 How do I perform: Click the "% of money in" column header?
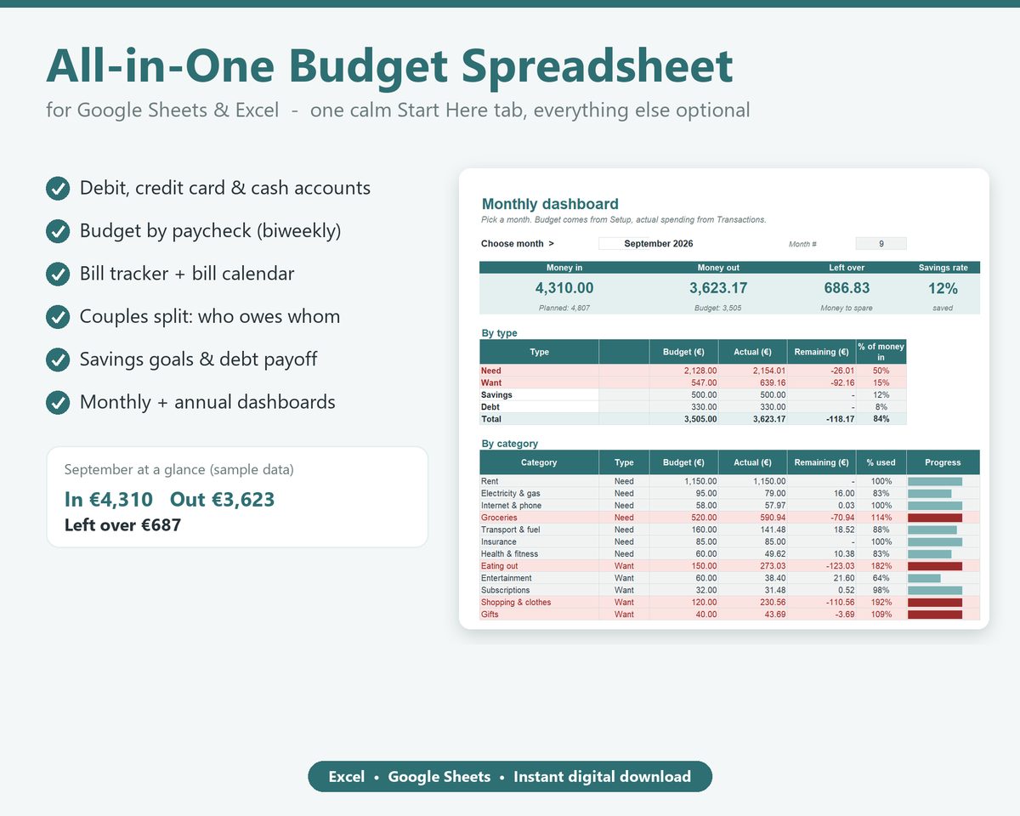(x=881, y=352)
